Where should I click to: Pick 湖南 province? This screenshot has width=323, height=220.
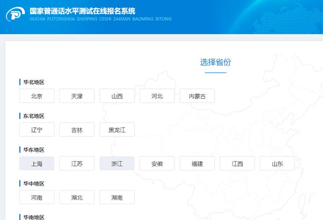(x=117, y=197)
